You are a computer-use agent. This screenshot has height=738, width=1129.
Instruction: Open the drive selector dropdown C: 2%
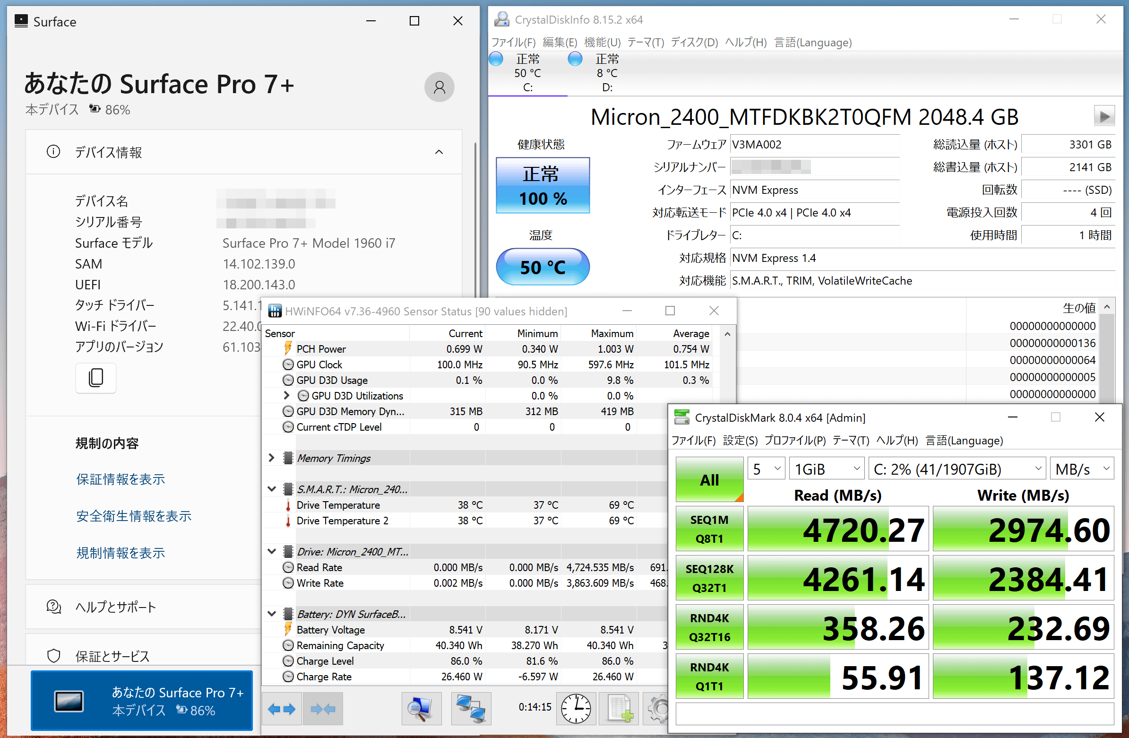(x=957, y=469)
